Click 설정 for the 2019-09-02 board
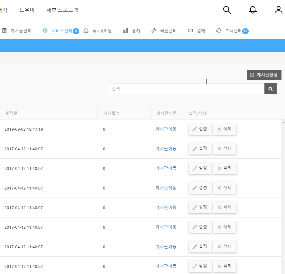Image resolution: width=285 pixels, height=274 pixels. [x=200, y=129]
